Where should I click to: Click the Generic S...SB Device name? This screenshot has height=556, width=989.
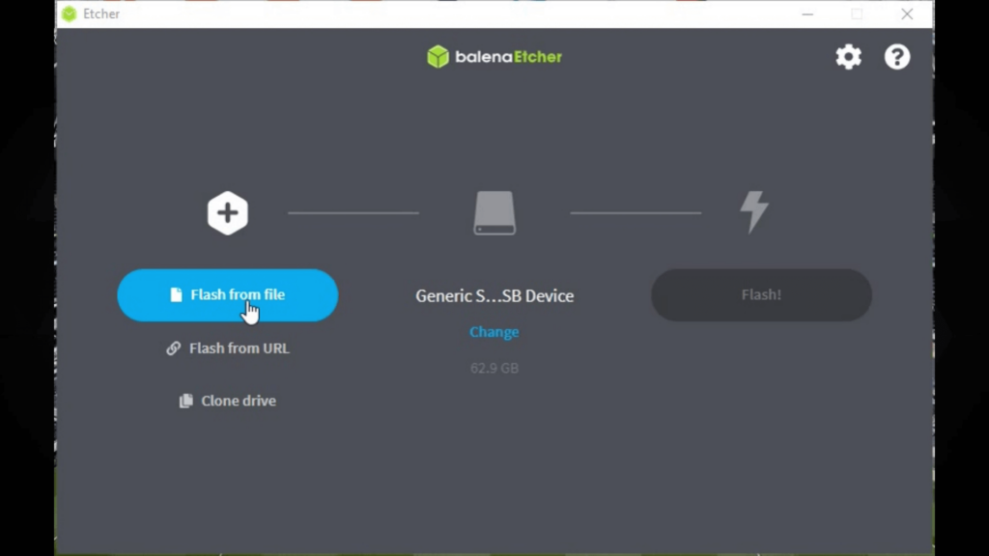[494, 295]
